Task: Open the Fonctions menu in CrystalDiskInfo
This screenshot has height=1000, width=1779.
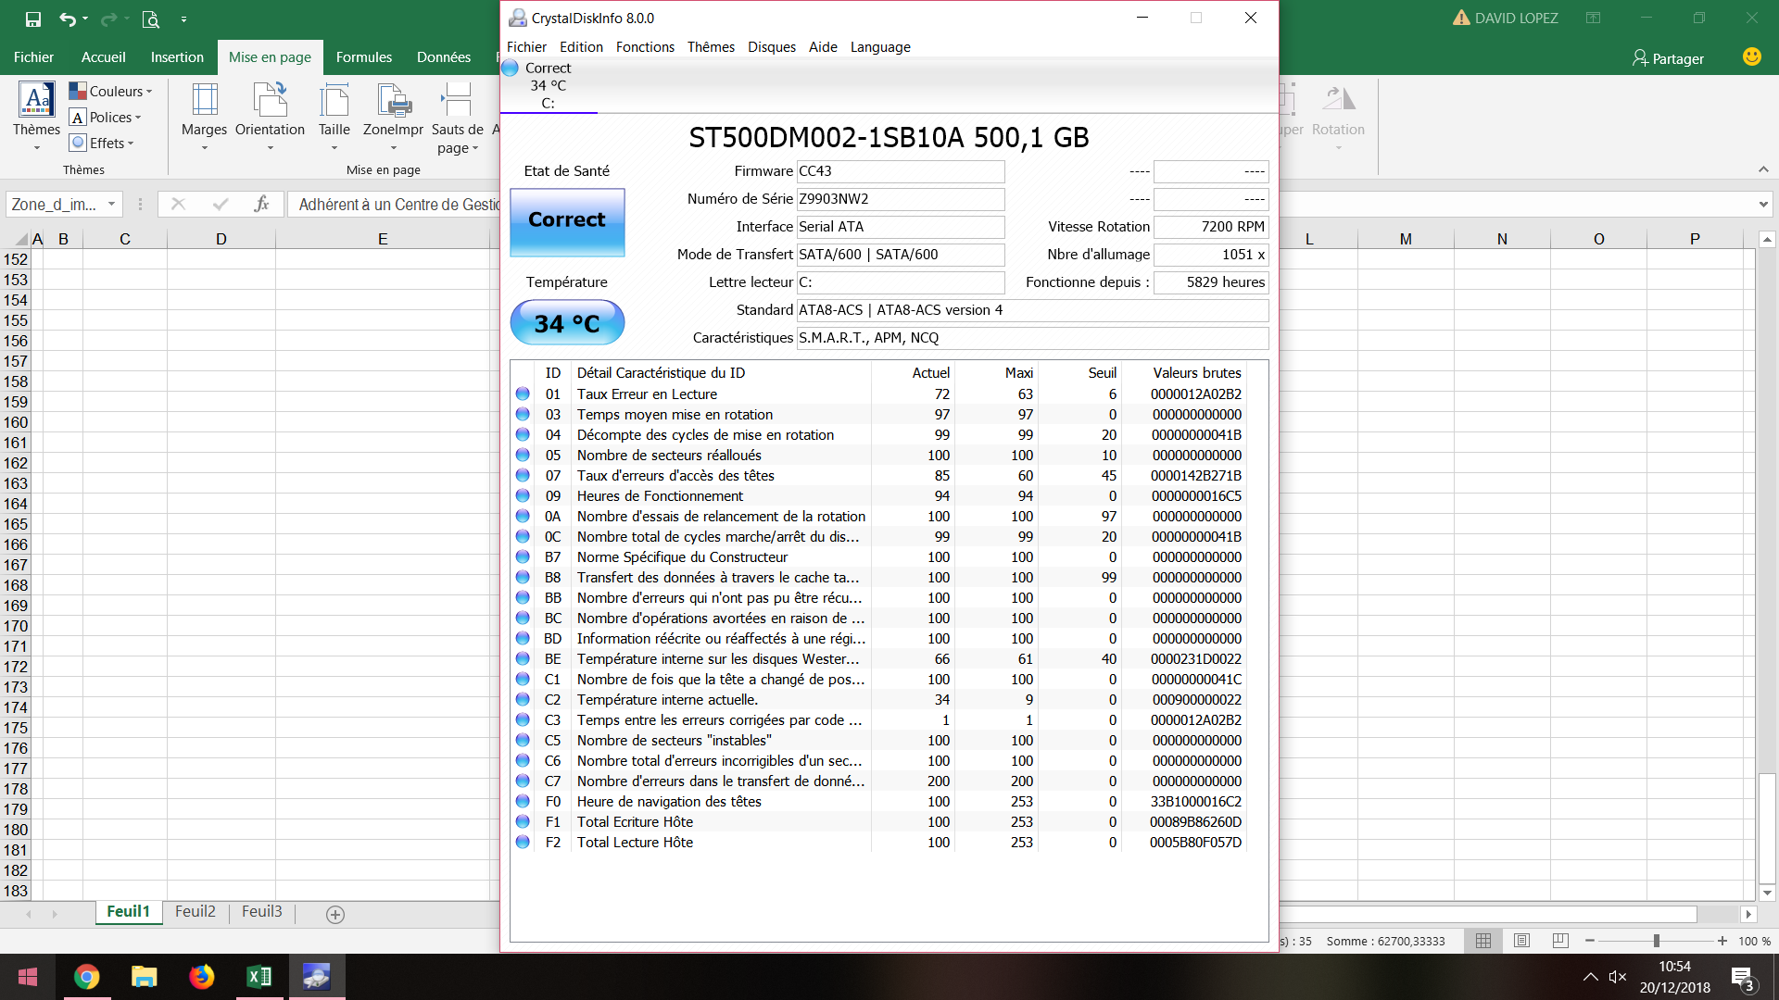Action: pyautogui.click(x=645, y=47)
